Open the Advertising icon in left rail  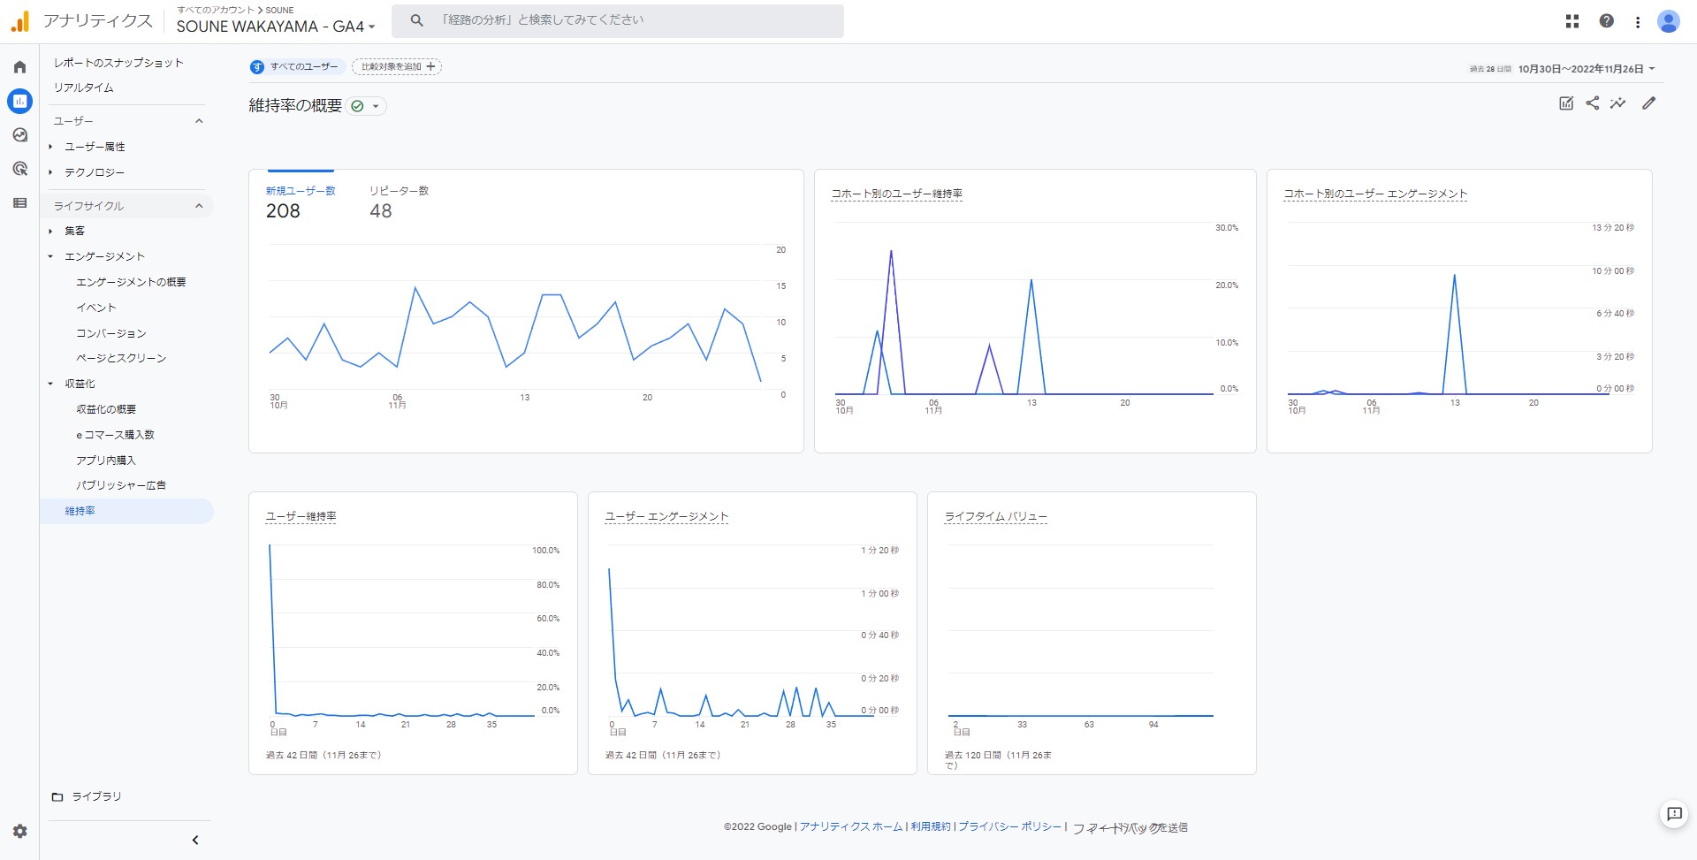pyautogui.click(x=19, y=169)
